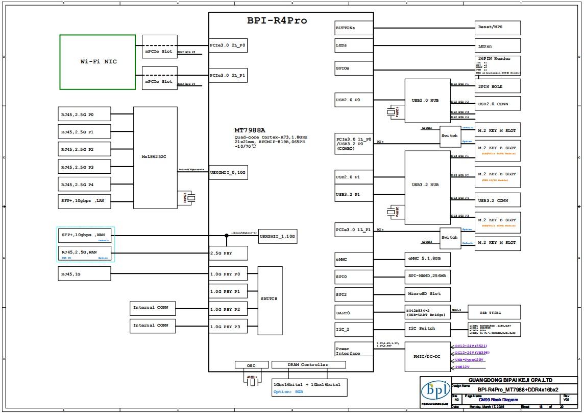This screenshot has height=415, width=584.
Task: Click the RJ45,2.5G P2 block
Action: (x=84, y=149)
